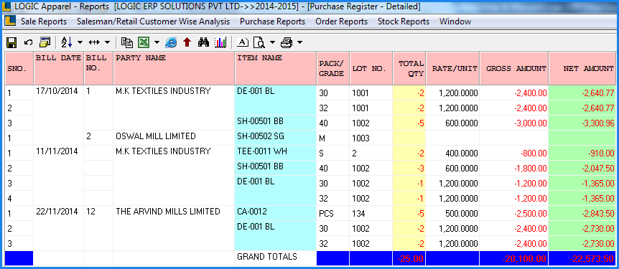Image resolution: width=619 pixels, height=269 pixels.
Task: Click the ITEM NAME column header
Action: (276, 68)
